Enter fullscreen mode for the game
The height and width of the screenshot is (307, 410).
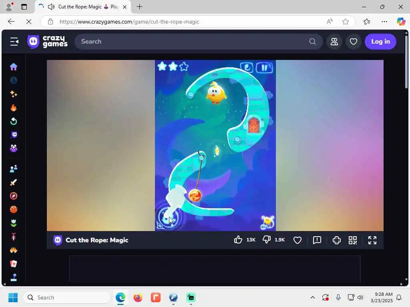tap(372, 240)
